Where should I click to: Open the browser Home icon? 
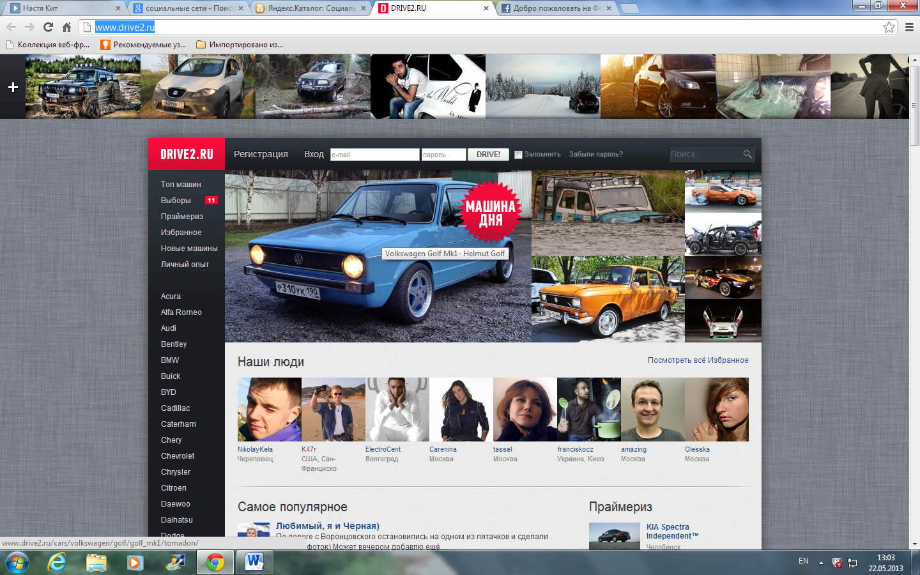[x=66, y=27]
